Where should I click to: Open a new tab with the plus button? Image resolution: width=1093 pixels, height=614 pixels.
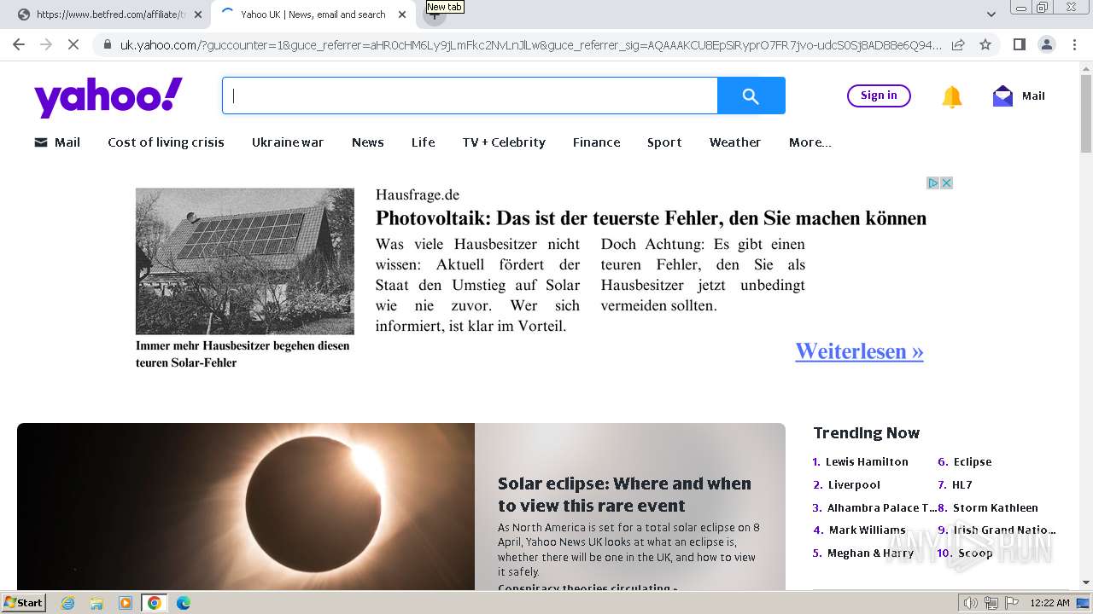point(434,14)
